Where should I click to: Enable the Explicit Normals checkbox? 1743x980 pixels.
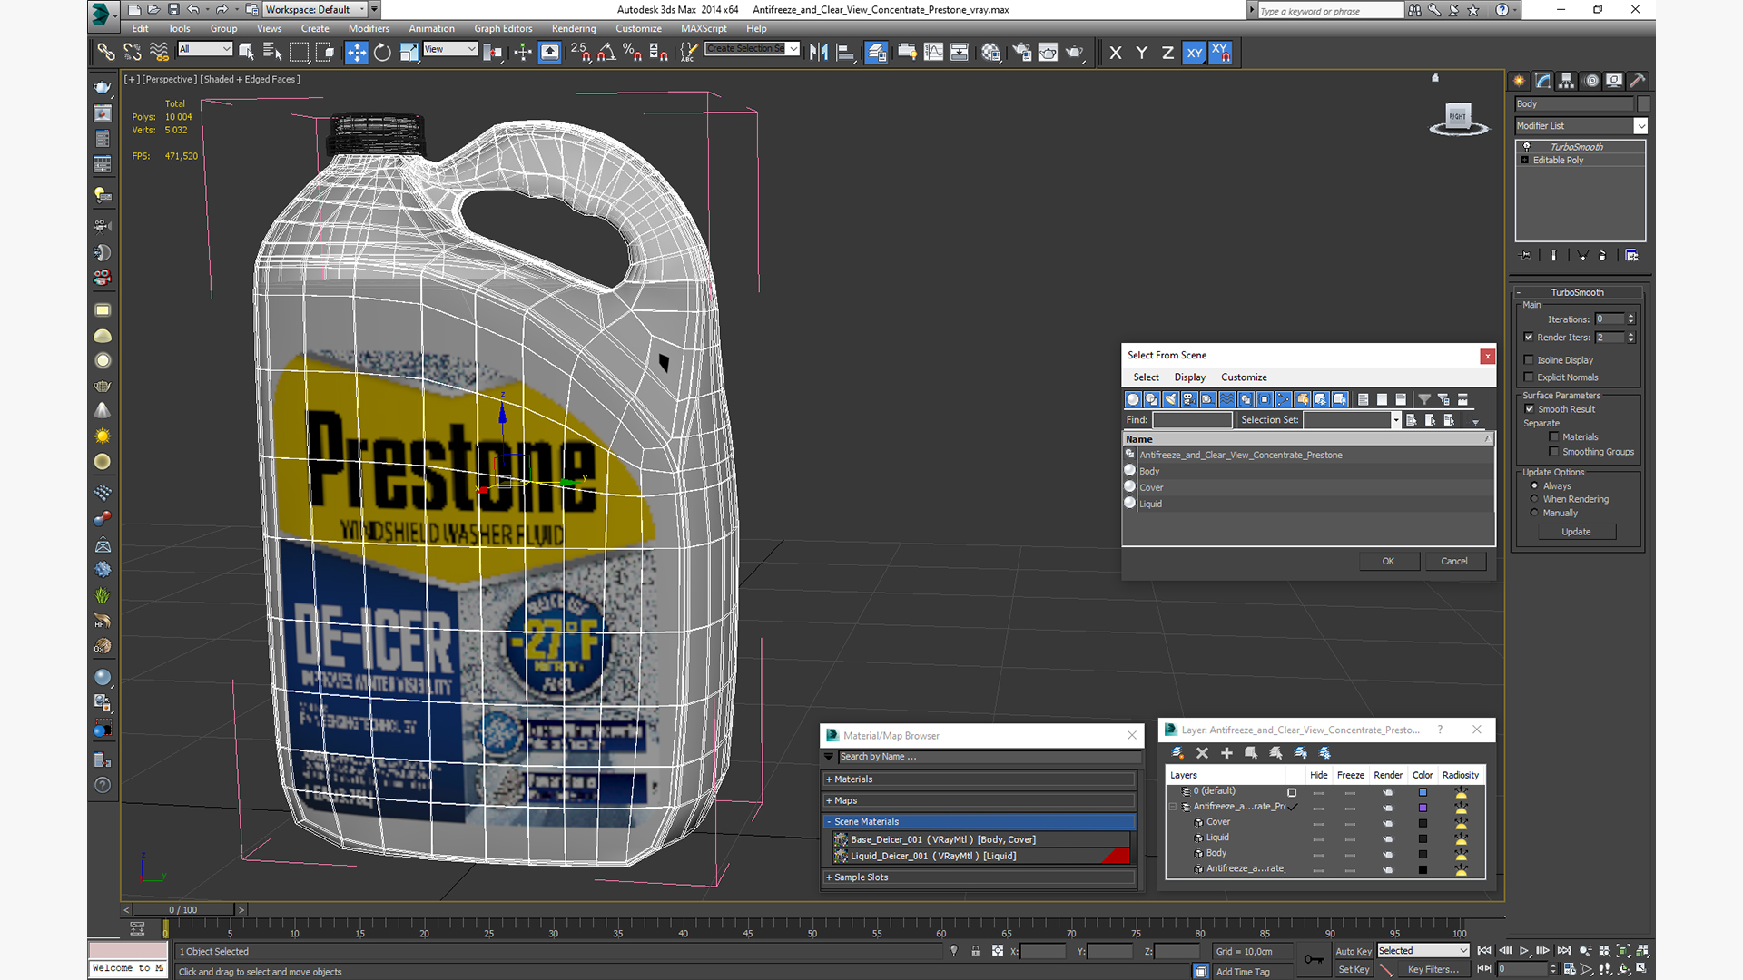[x=1529, y=377]
